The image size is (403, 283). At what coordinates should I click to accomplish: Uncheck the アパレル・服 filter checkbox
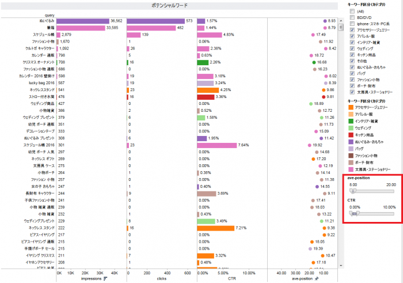click(352, 36)
